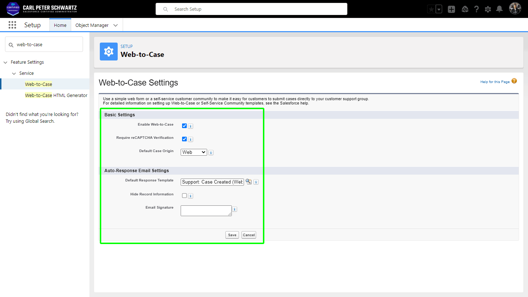Screen dimensions: 528x297
Task: Open the Default Case Origin dropdown
Action: pyautogui.click(x=194, y=152)
